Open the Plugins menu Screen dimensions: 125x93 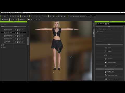31,14
